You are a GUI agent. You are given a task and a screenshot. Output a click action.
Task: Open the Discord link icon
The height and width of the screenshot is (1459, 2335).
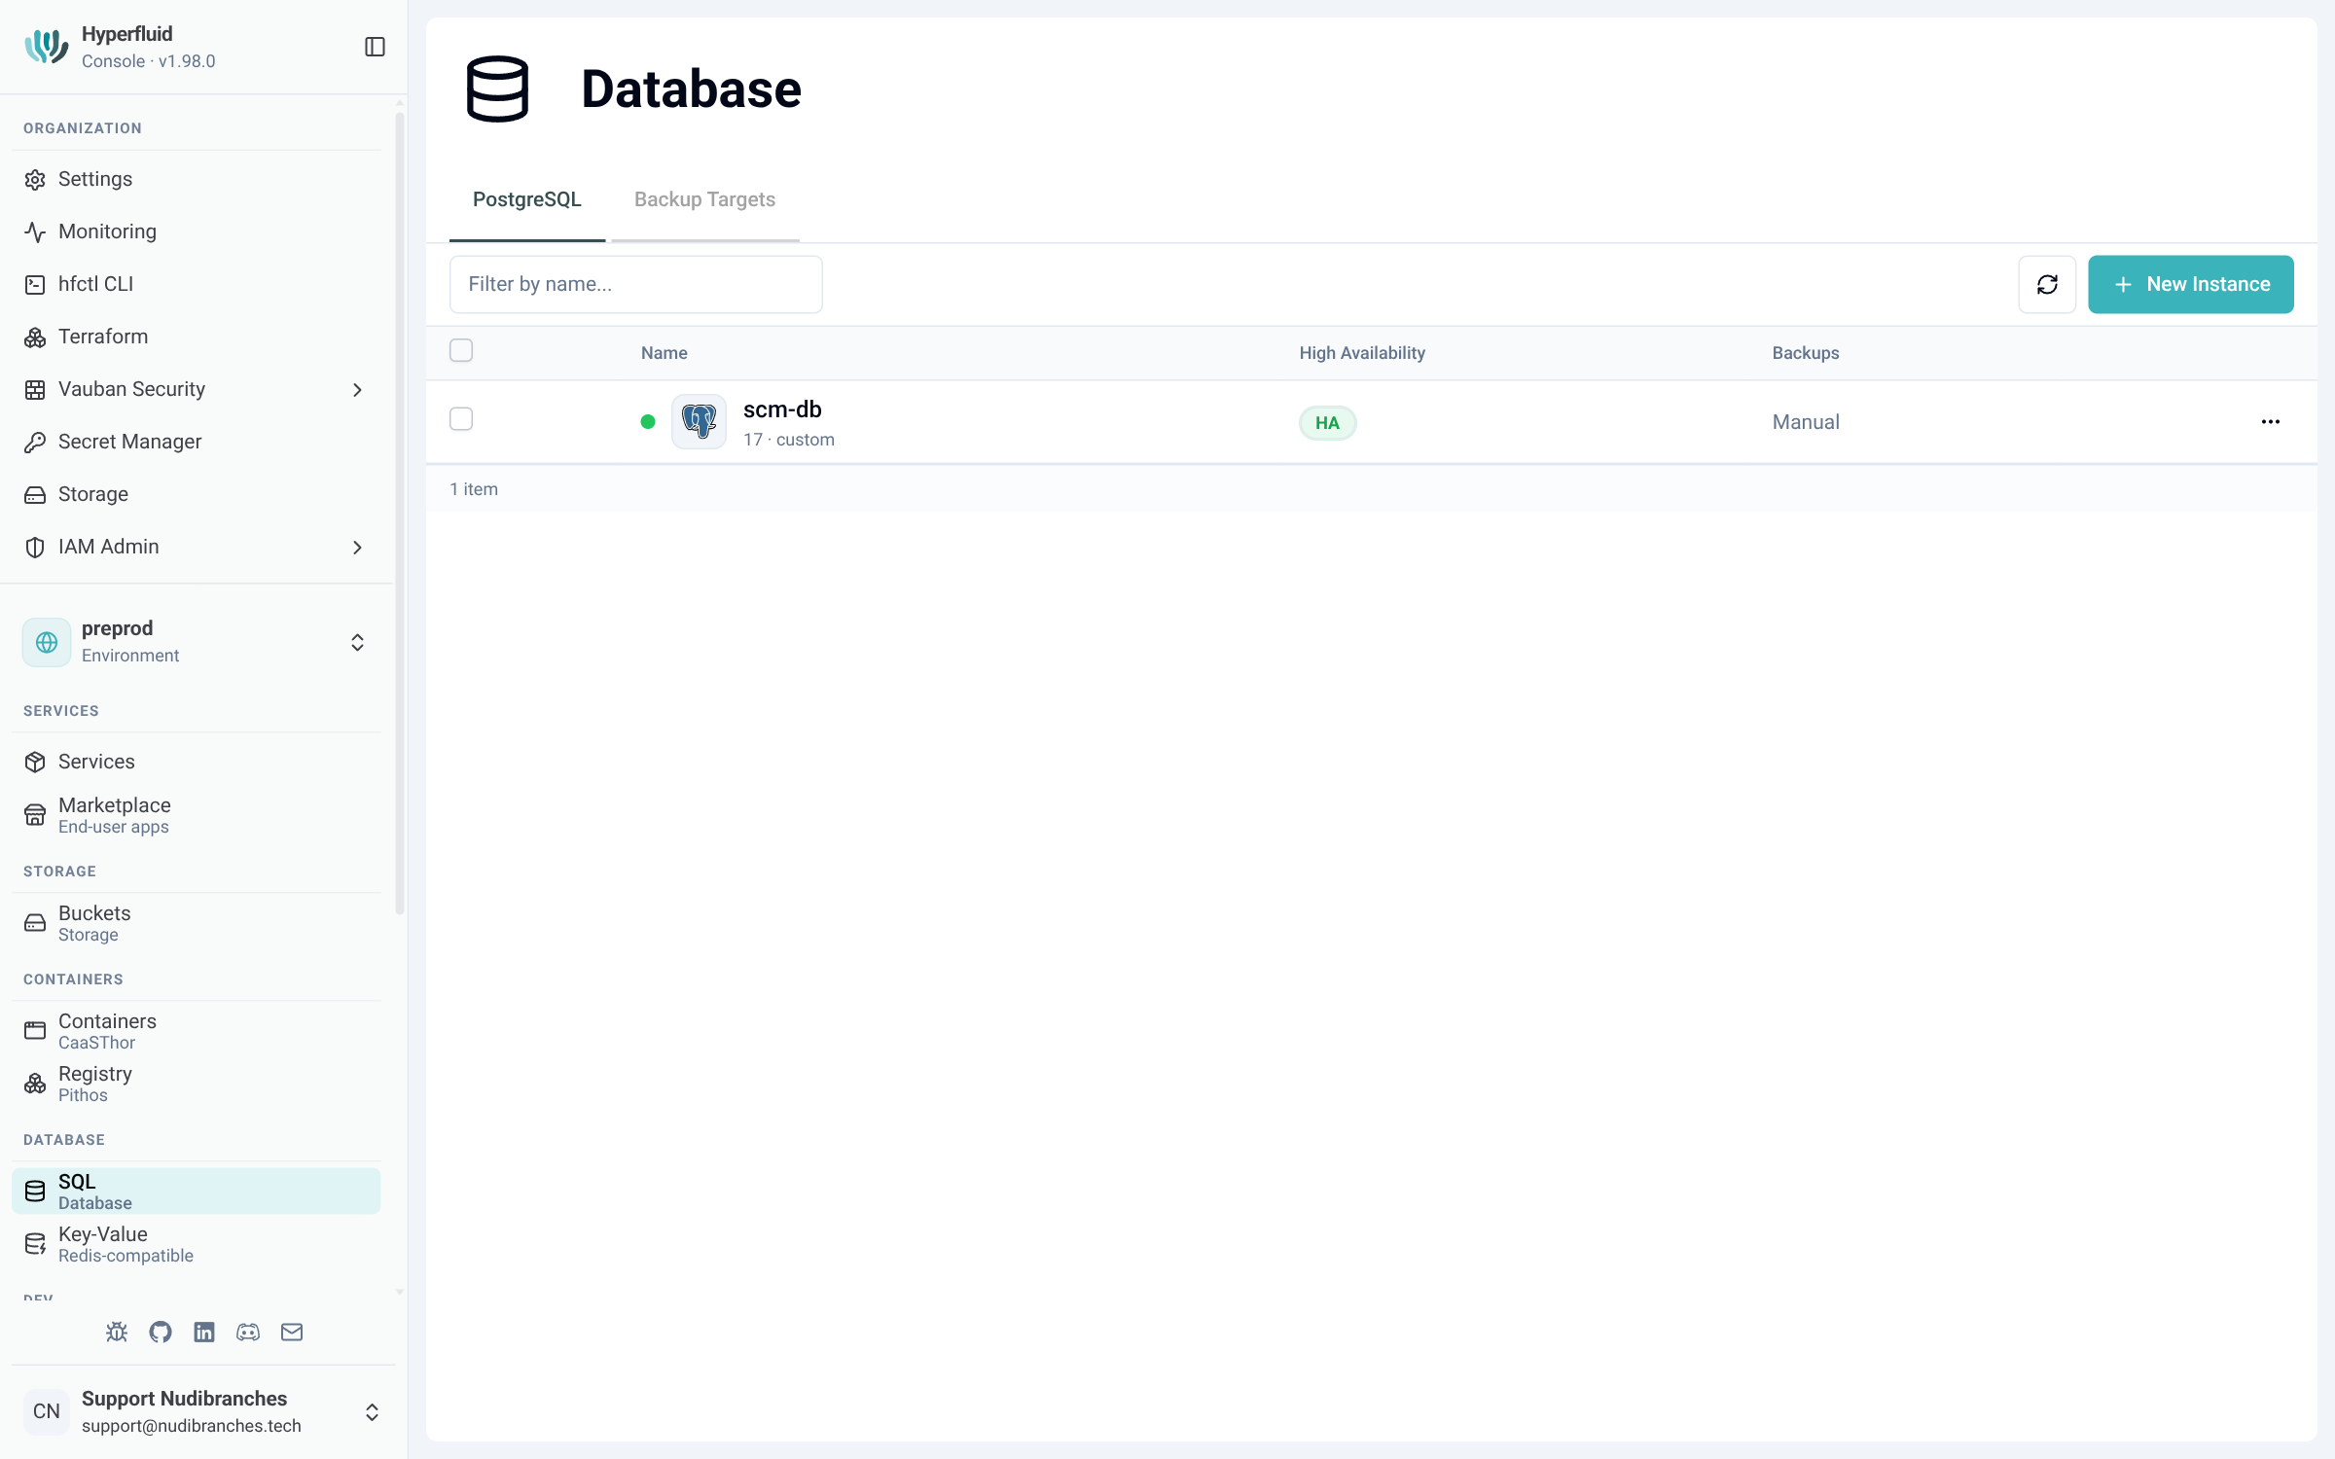point(248,1333)
